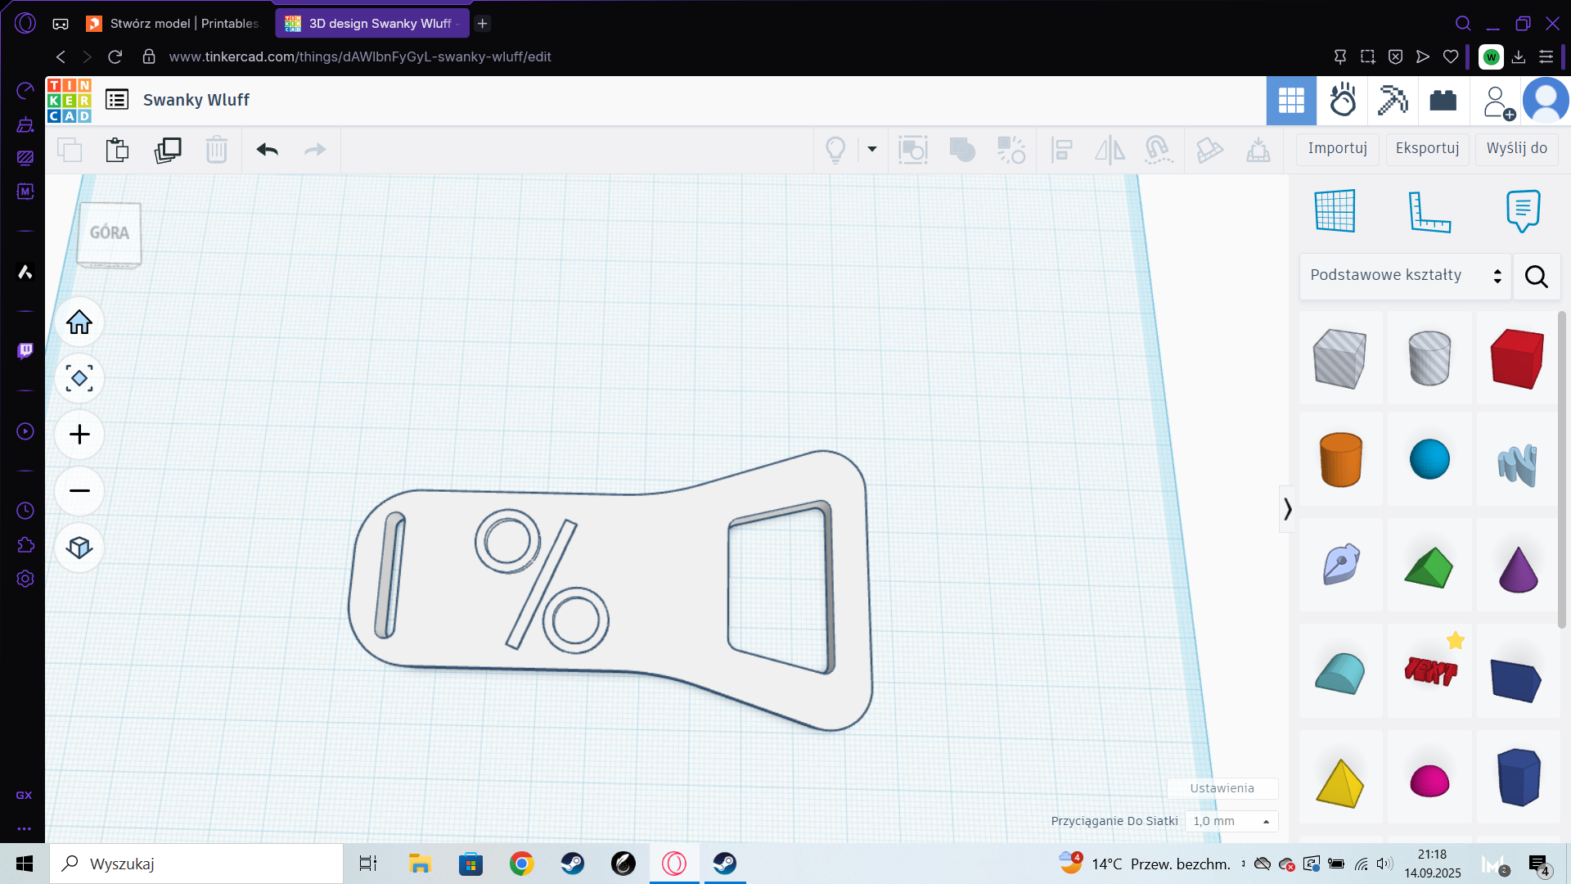This screenshot has width=1571, height=884.
Task: Zoom in with the plus button
Action: pos(79,435)
